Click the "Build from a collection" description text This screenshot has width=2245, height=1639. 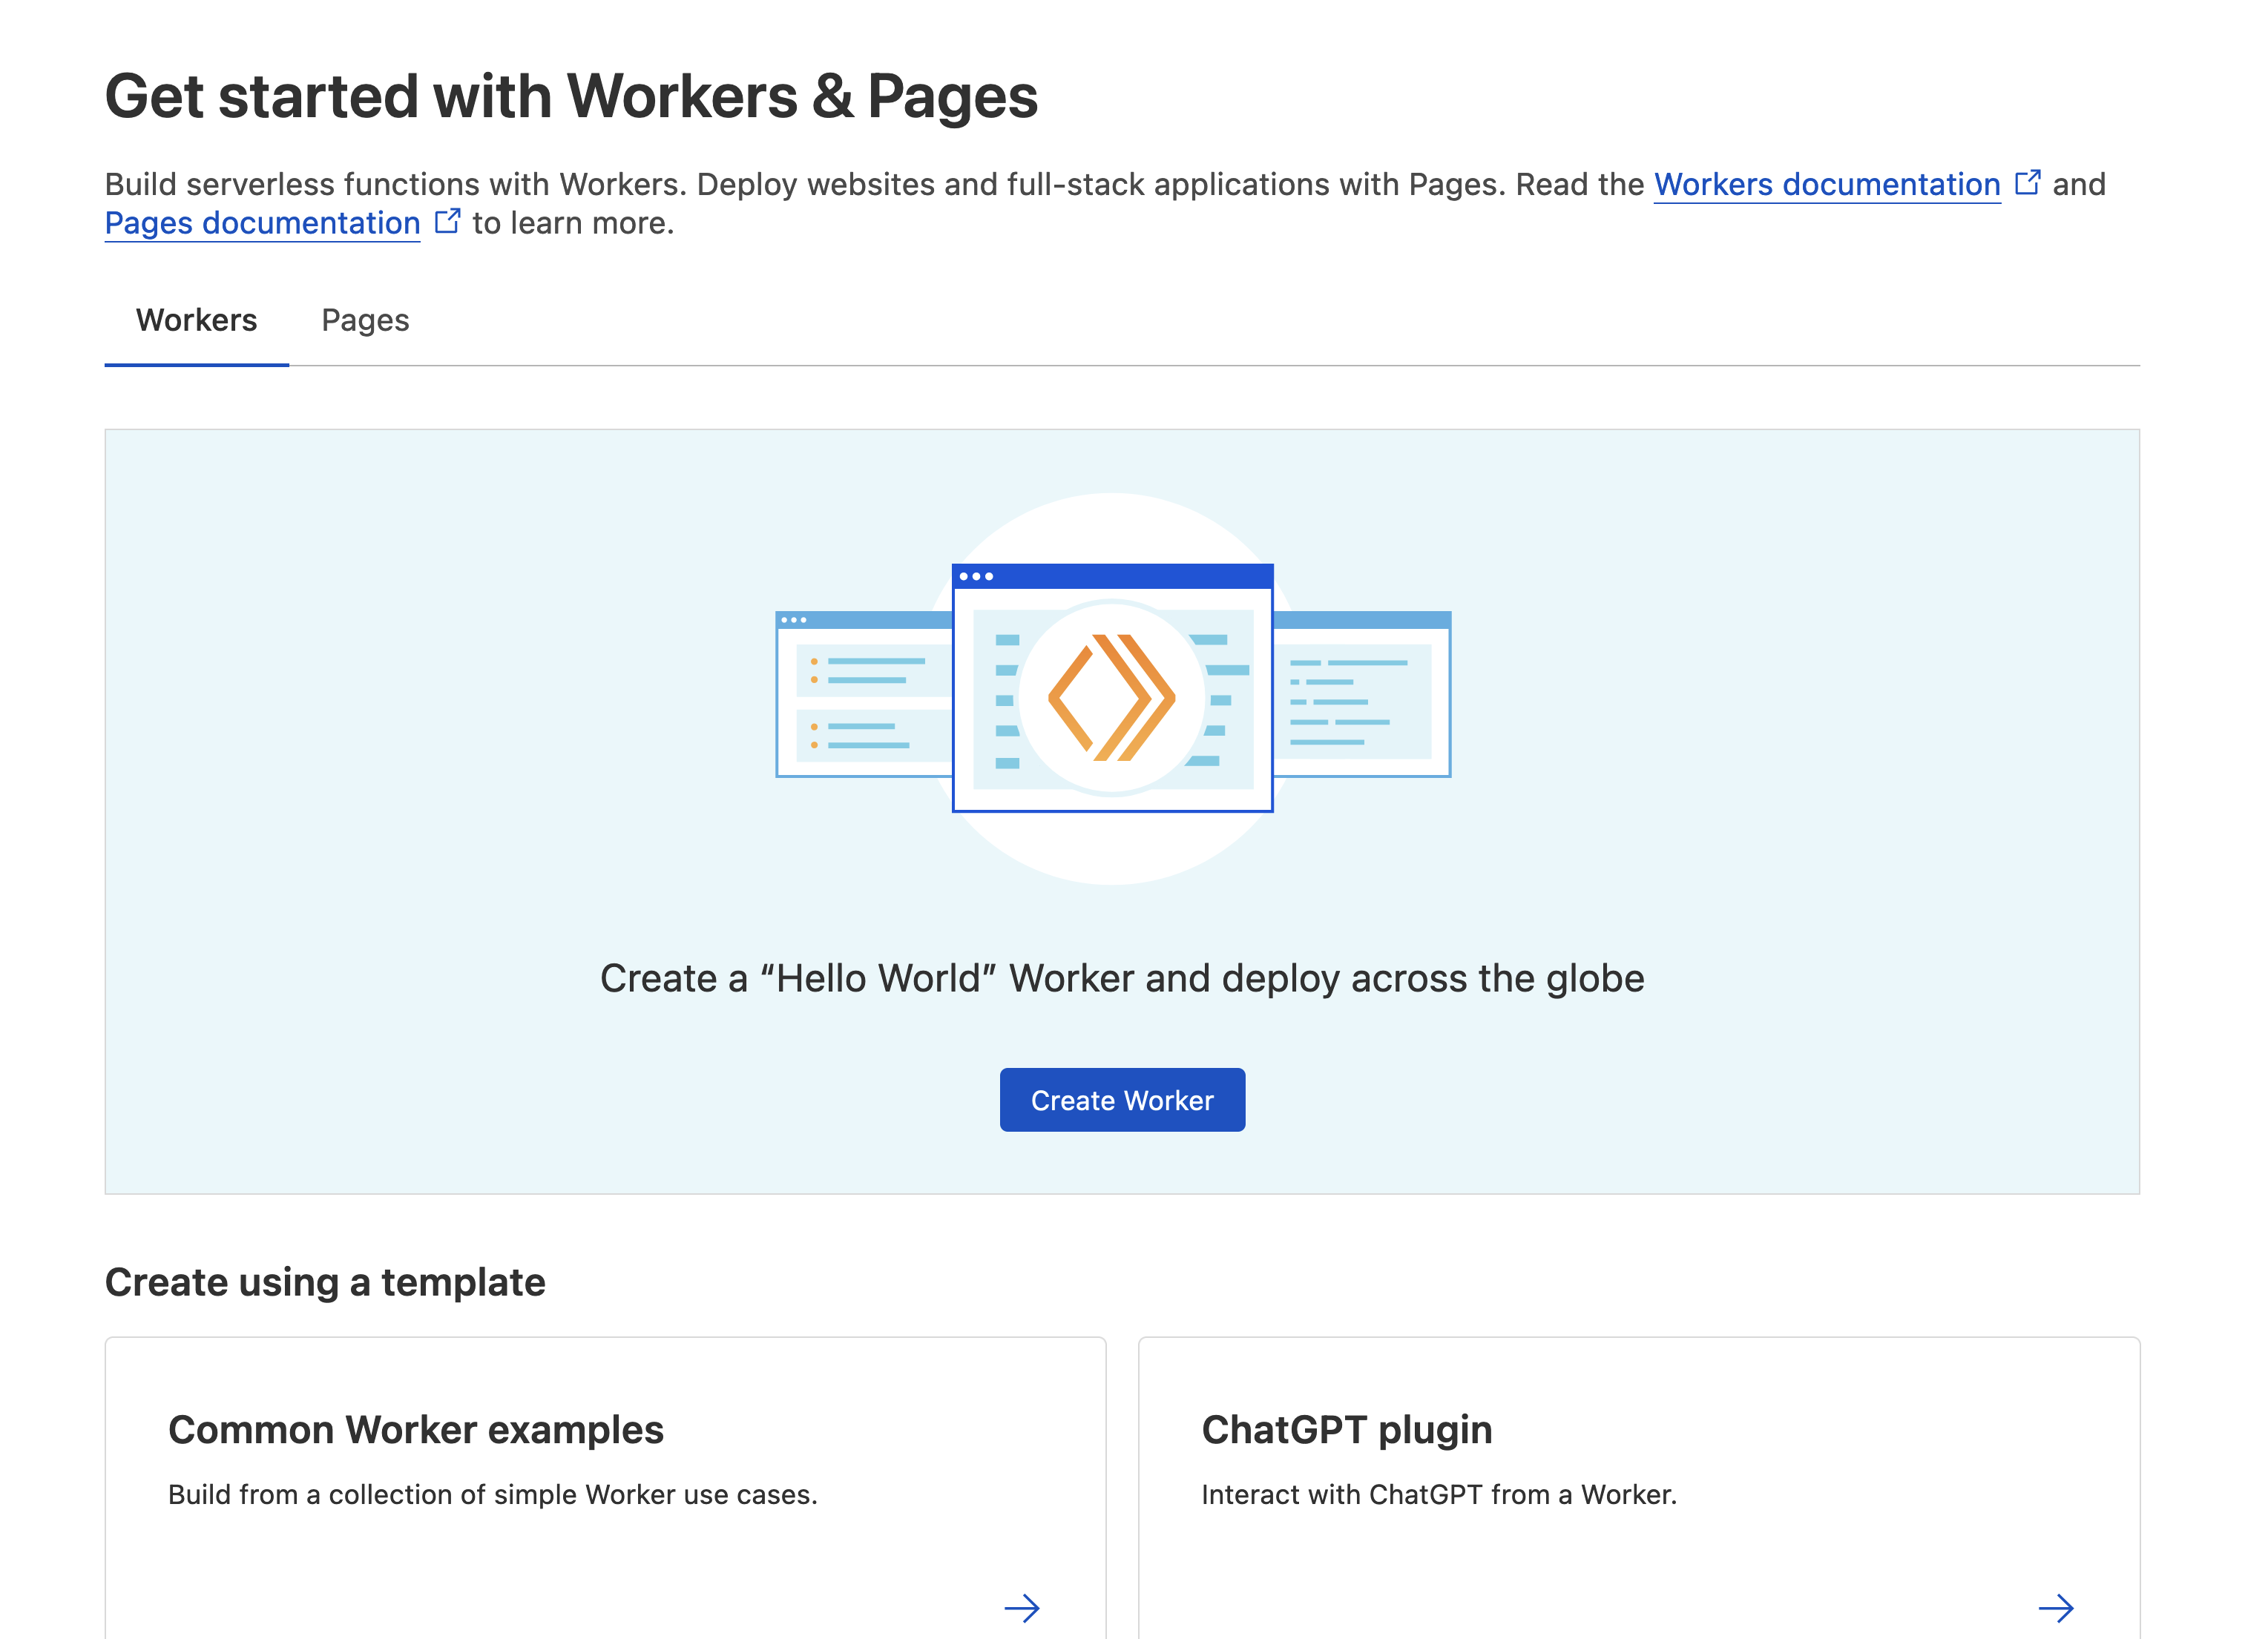click(493, 1494)
